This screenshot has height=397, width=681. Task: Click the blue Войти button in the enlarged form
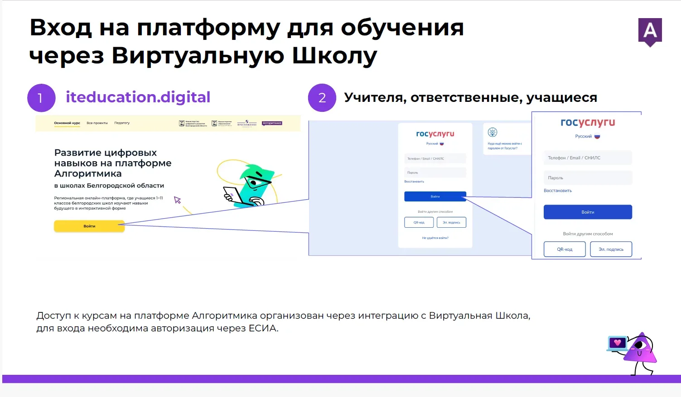(588, 212)
